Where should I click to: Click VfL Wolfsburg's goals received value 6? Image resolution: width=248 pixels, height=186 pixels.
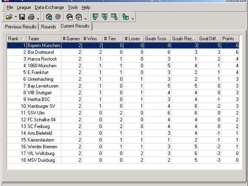(196, 153)
